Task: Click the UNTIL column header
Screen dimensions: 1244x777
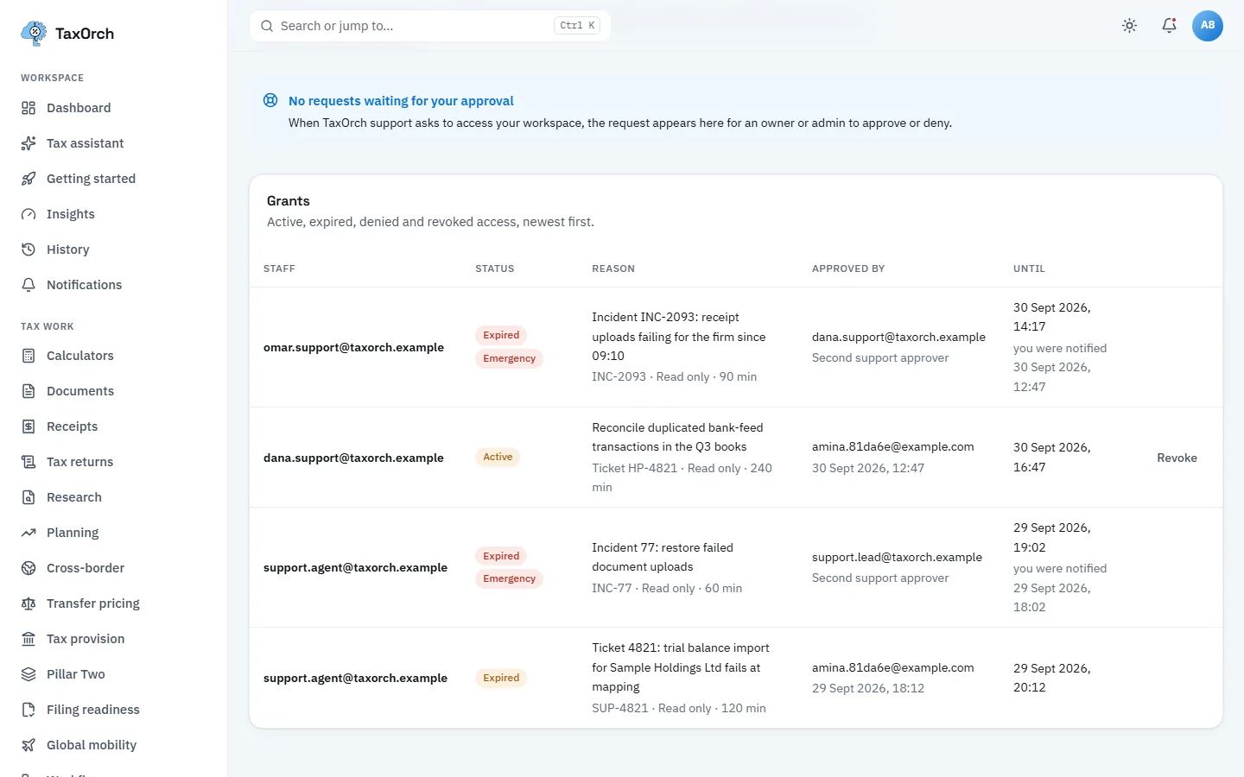Action: (x=1029, y=268)
